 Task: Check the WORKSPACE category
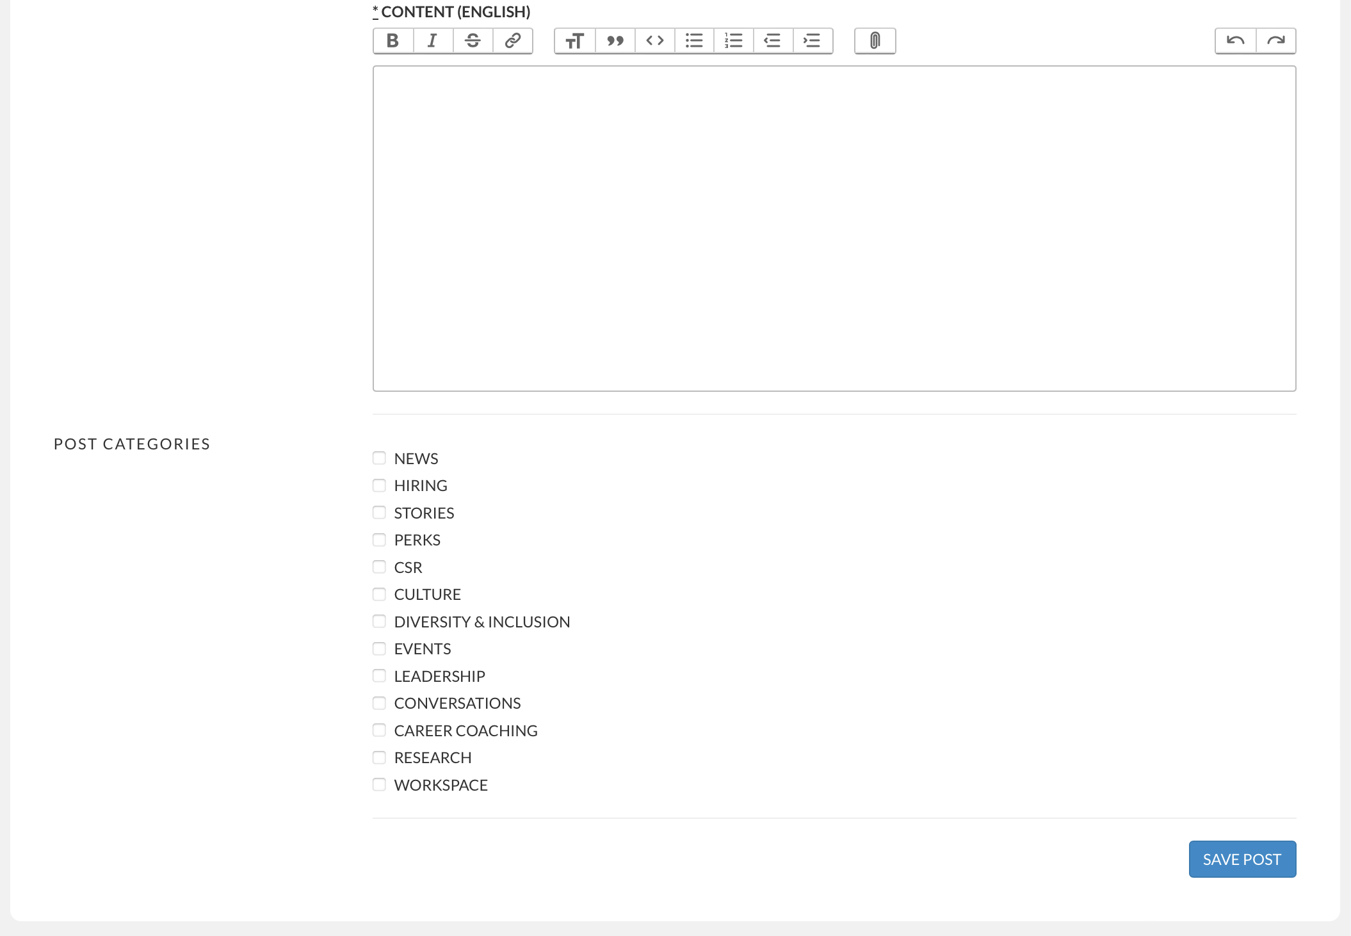pyautogui.click(x=378, y=784)
